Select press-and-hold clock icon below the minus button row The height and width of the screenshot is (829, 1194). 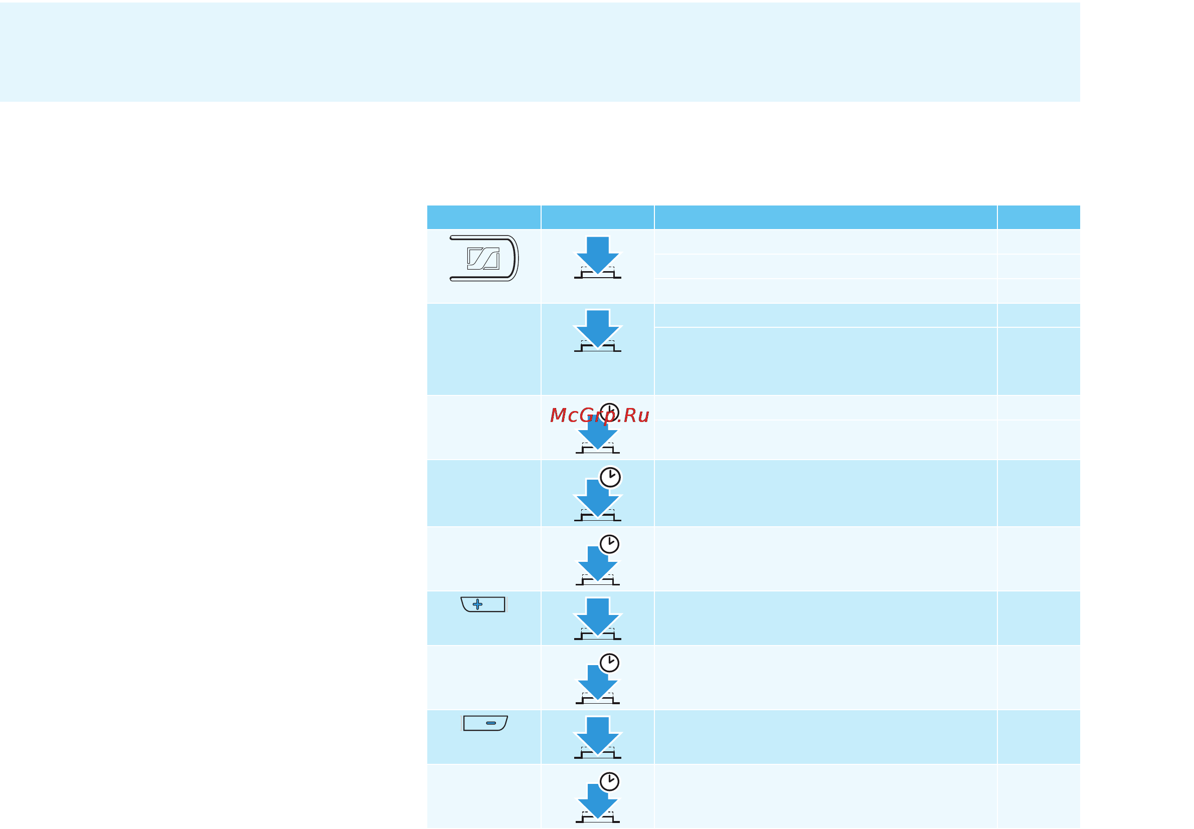pos(609,781)
